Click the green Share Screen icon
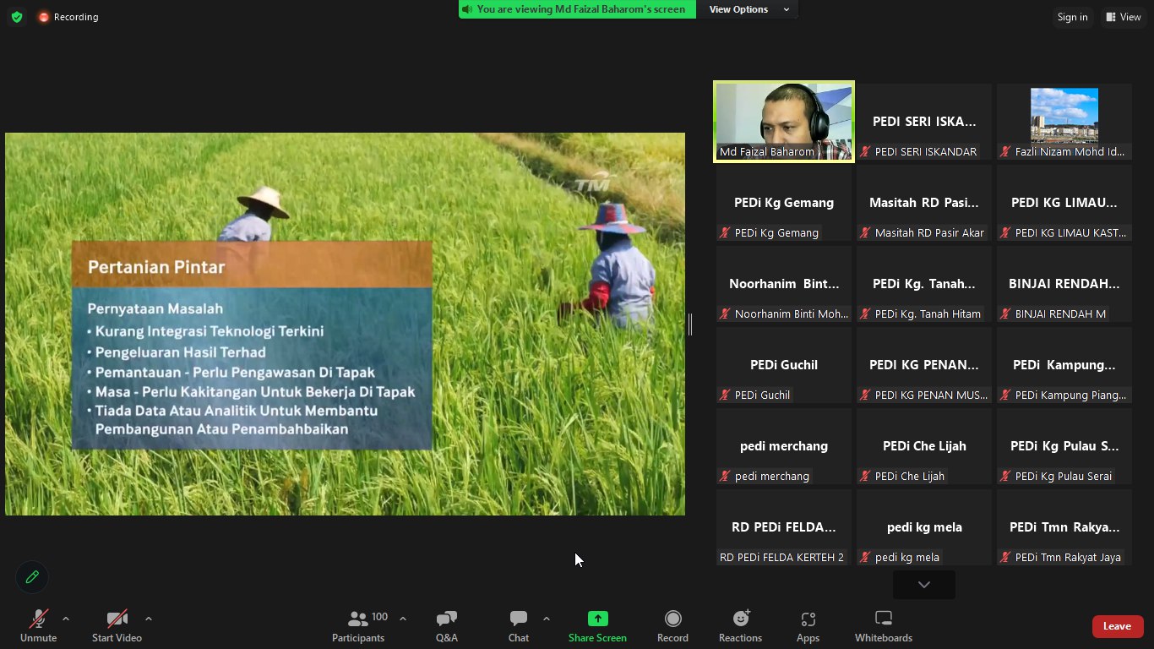This screenshot has width=1154, height=649. coord(597,619)
